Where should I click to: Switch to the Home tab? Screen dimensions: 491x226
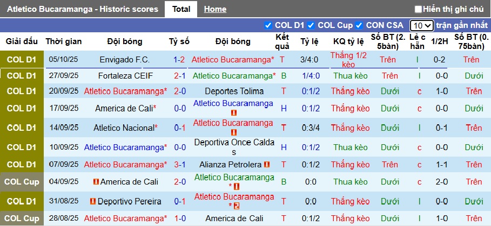pos(215,9)
